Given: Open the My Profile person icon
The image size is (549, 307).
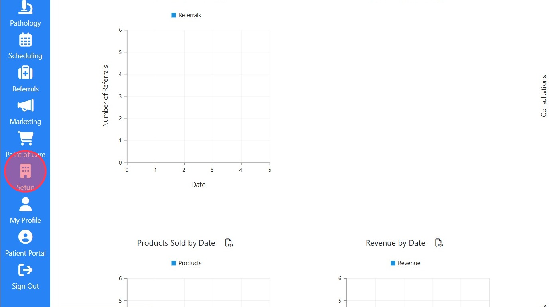Looking at the screenshot, I should point(26,204).
